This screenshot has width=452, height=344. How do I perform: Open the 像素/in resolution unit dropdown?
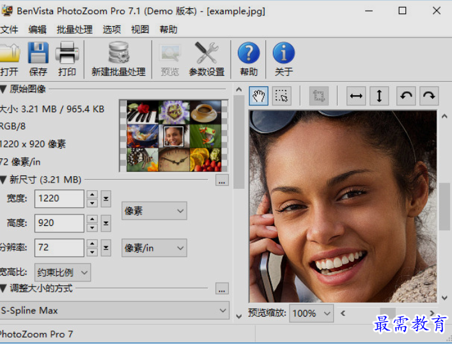pyautogui.click(x=154, y=248)
